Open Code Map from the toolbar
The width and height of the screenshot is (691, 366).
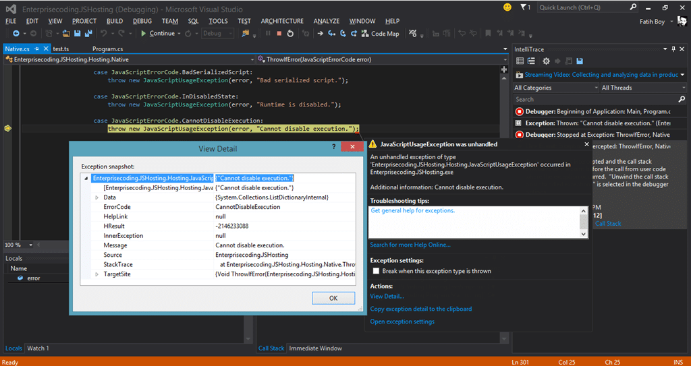click(x=380, y=34)
